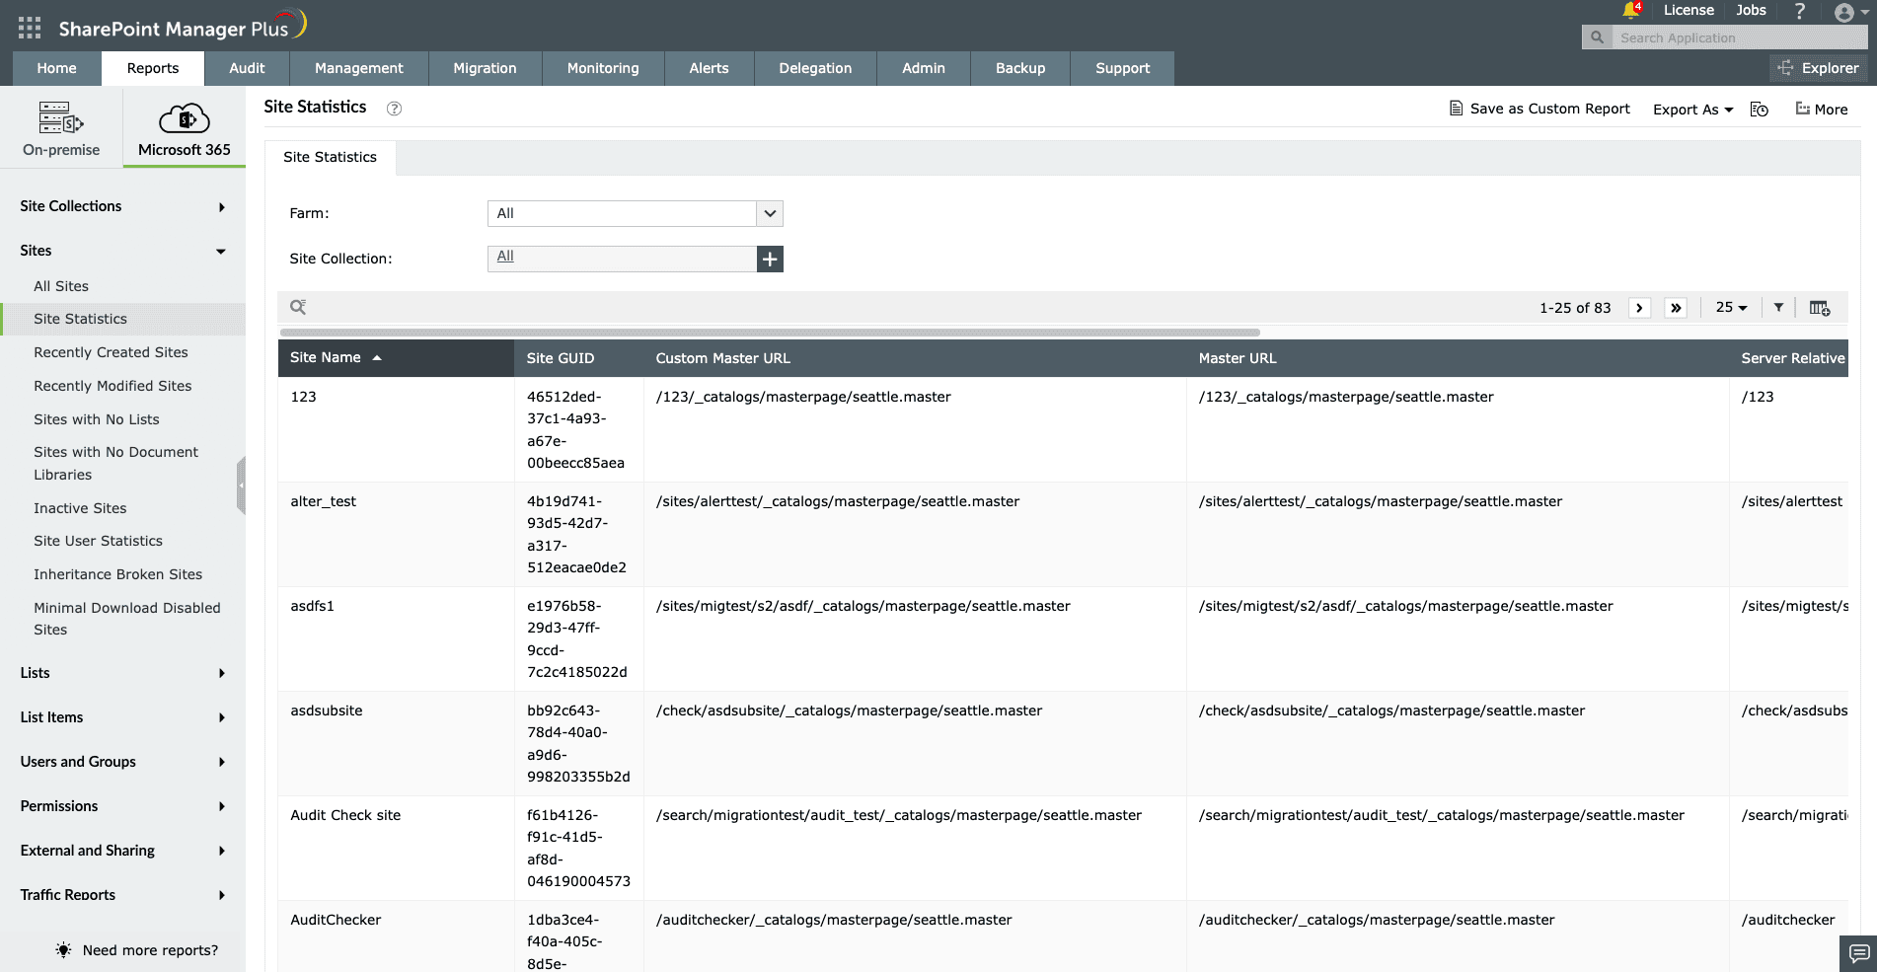
Task: Open the chat feedback icon
Action: tap(1858, 953)
